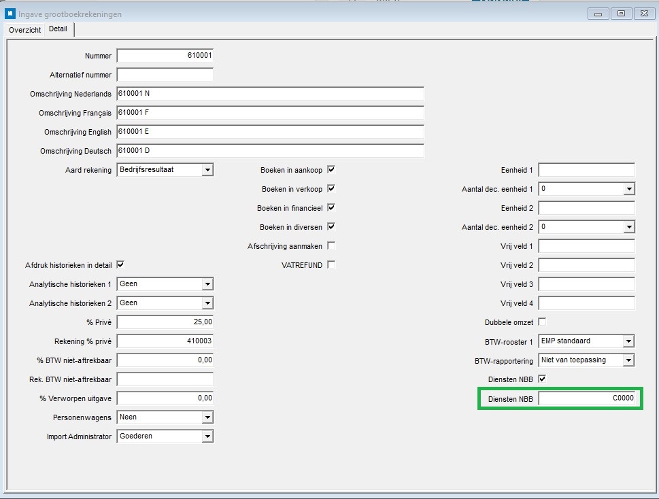The image size is (659, 499).
Task: Tick the VATREFUND checkbox
Action: [x=331, y=264]
